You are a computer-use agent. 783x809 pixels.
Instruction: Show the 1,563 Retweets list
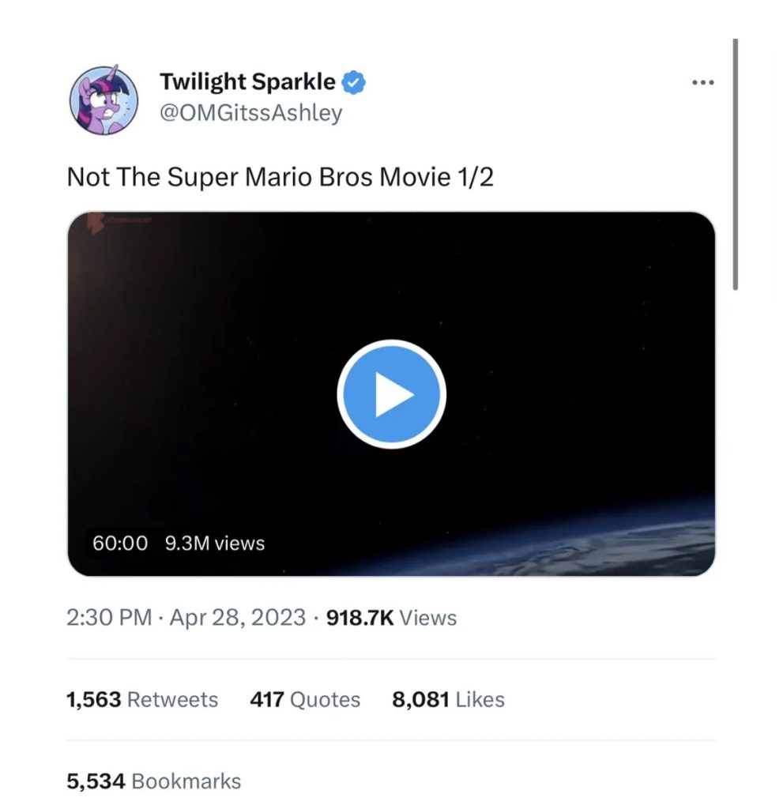point(142,700)
